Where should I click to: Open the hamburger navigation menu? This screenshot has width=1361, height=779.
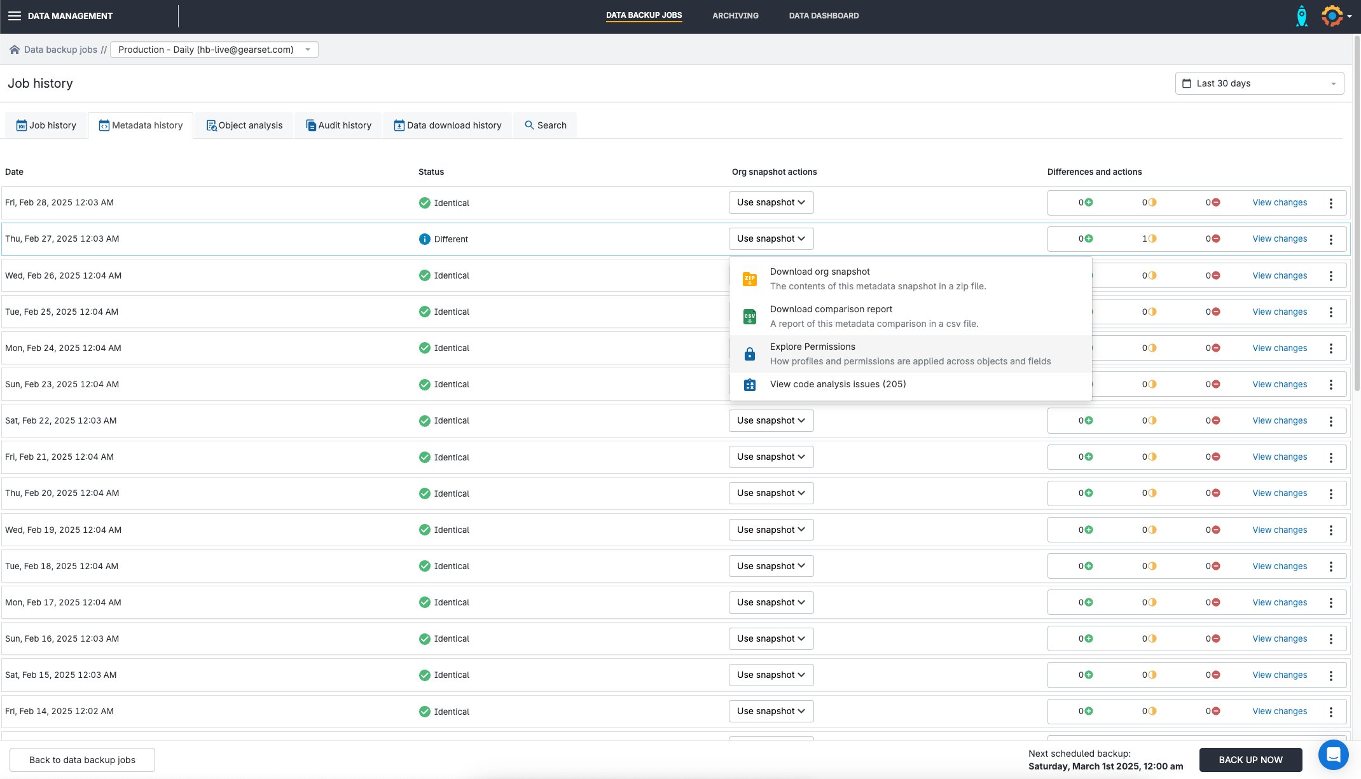coord(14,16)
